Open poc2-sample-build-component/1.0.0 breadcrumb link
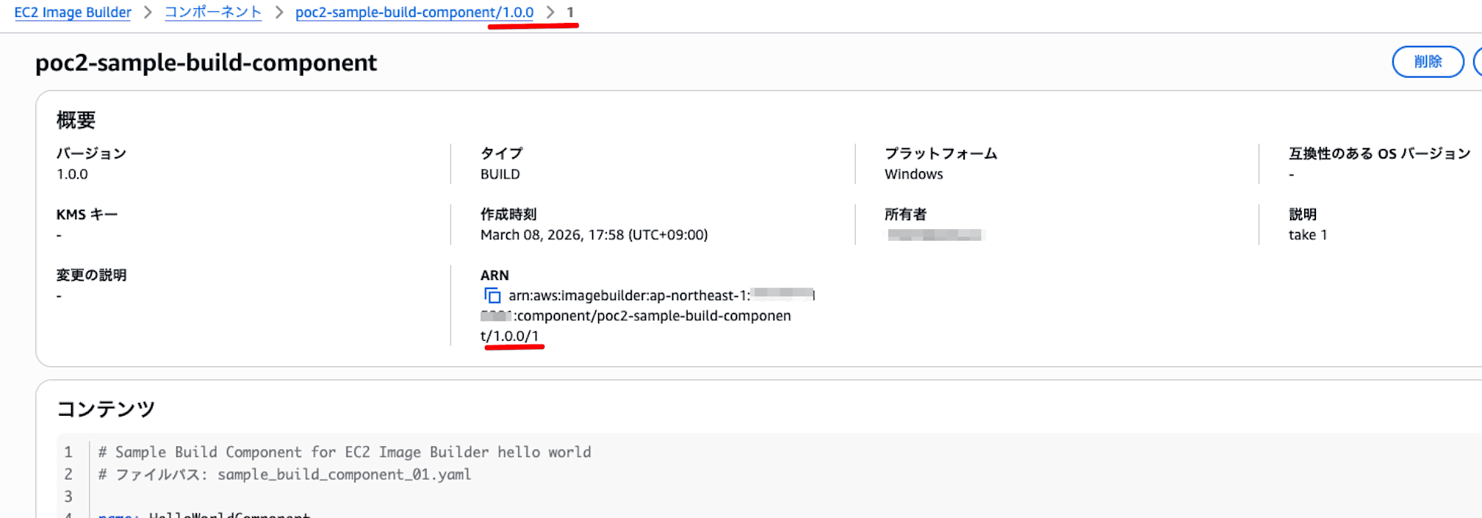 pyautogui.click(x=414, y=13)
